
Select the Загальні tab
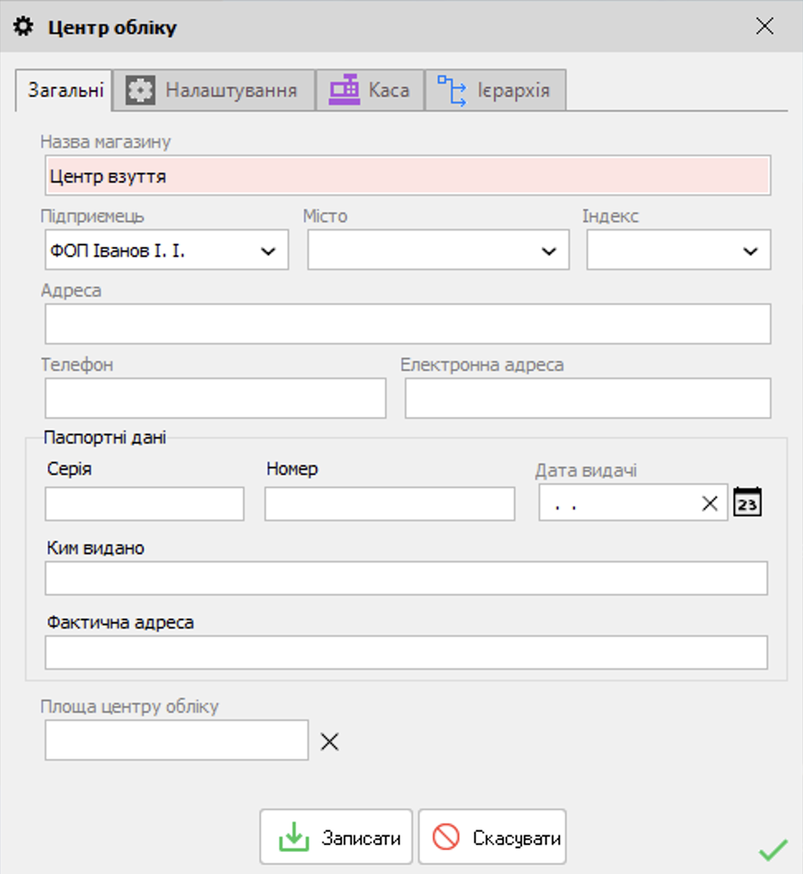[x=64, y=90]
